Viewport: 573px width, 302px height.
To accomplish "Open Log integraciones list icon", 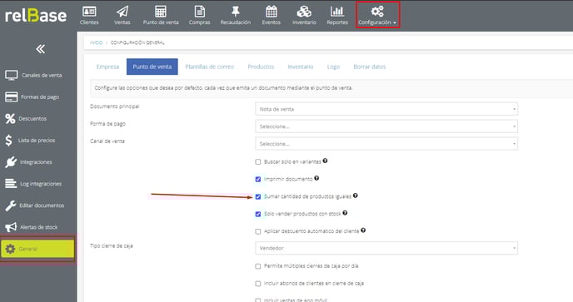I will pos(11,184).
